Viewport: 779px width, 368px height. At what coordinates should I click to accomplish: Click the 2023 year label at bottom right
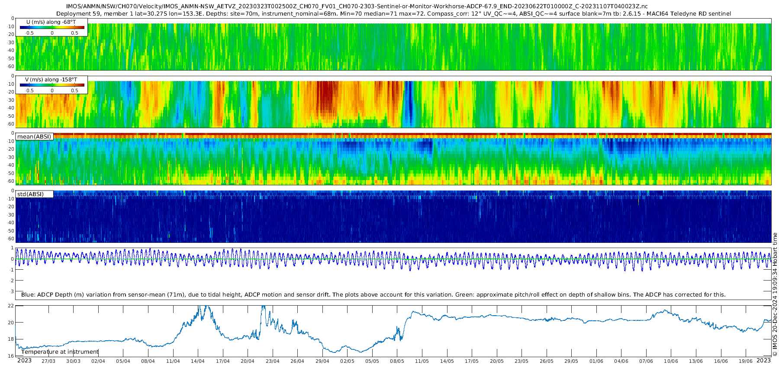point(763,361)
